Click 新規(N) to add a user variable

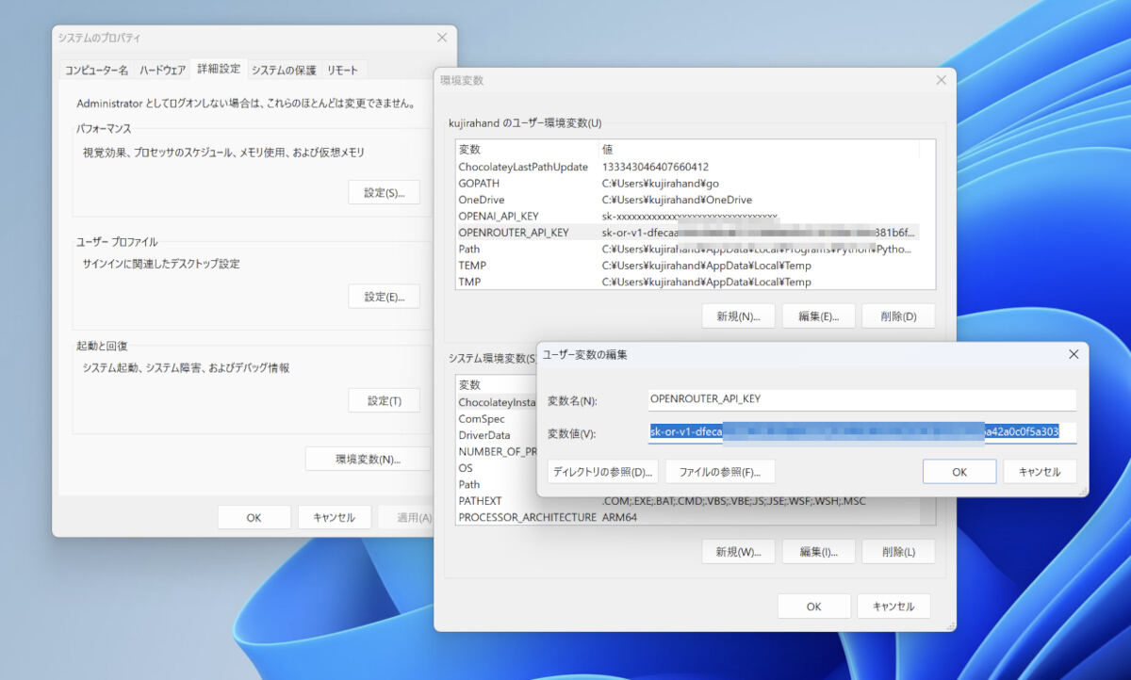(739, 316)
